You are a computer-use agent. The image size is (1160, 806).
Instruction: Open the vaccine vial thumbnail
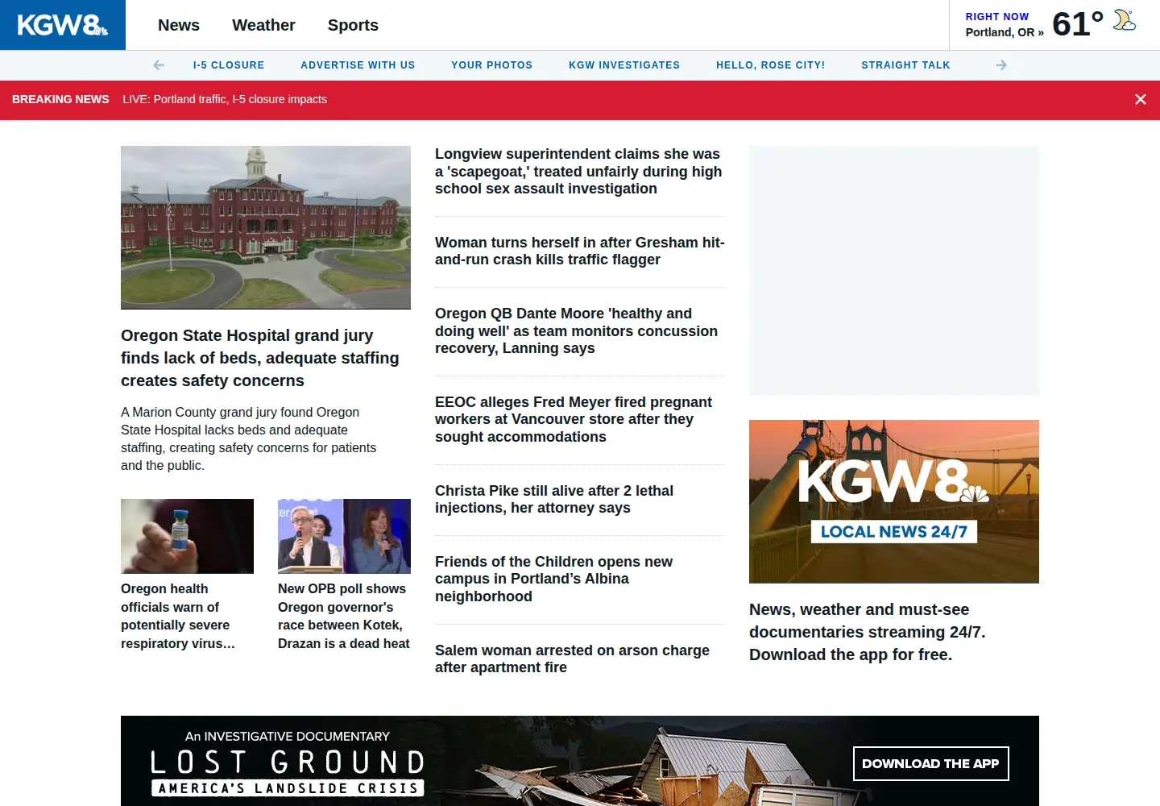point(187,536)
